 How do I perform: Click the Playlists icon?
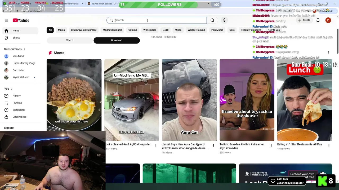[x=6, y=103]
